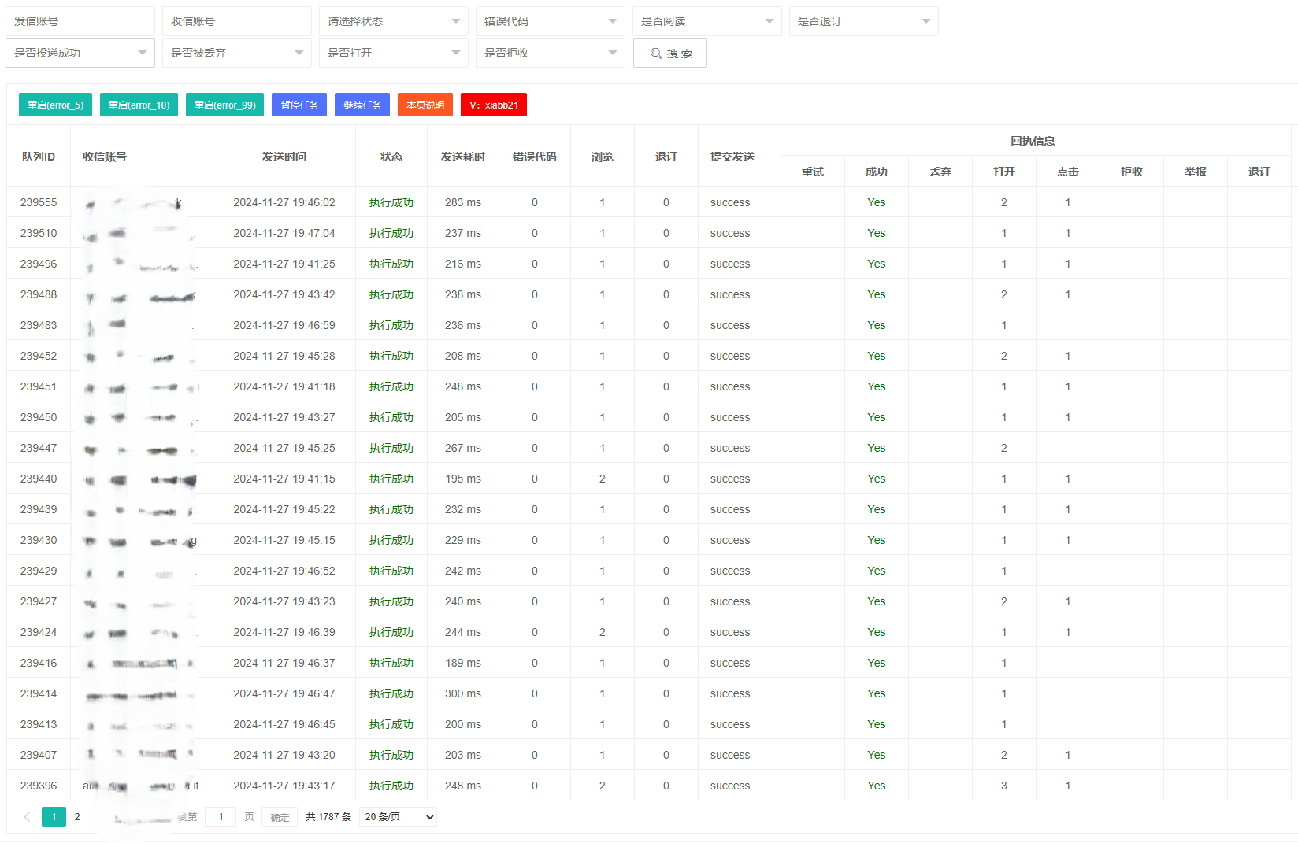The height and width of the screenshot is (843, 1298).
Task: Click 执行成功 status in row 239424
Action: (391, 632)
